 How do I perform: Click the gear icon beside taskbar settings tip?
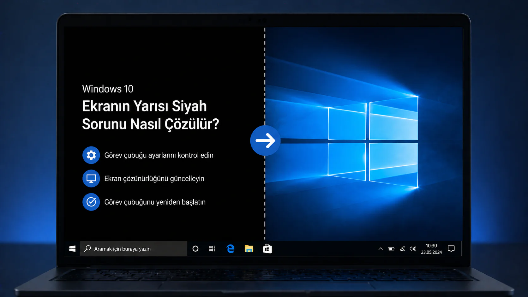click(91, 155)
